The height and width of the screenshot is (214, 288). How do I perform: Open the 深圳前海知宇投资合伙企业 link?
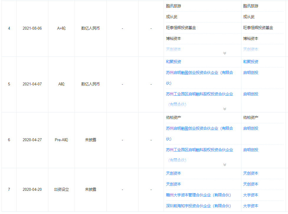coord(198,205)
